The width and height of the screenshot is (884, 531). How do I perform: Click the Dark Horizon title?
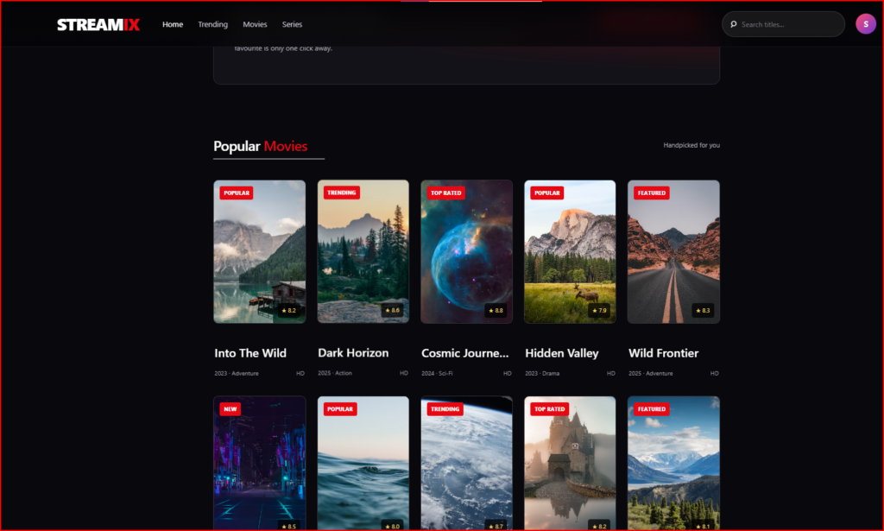point(353,353)
